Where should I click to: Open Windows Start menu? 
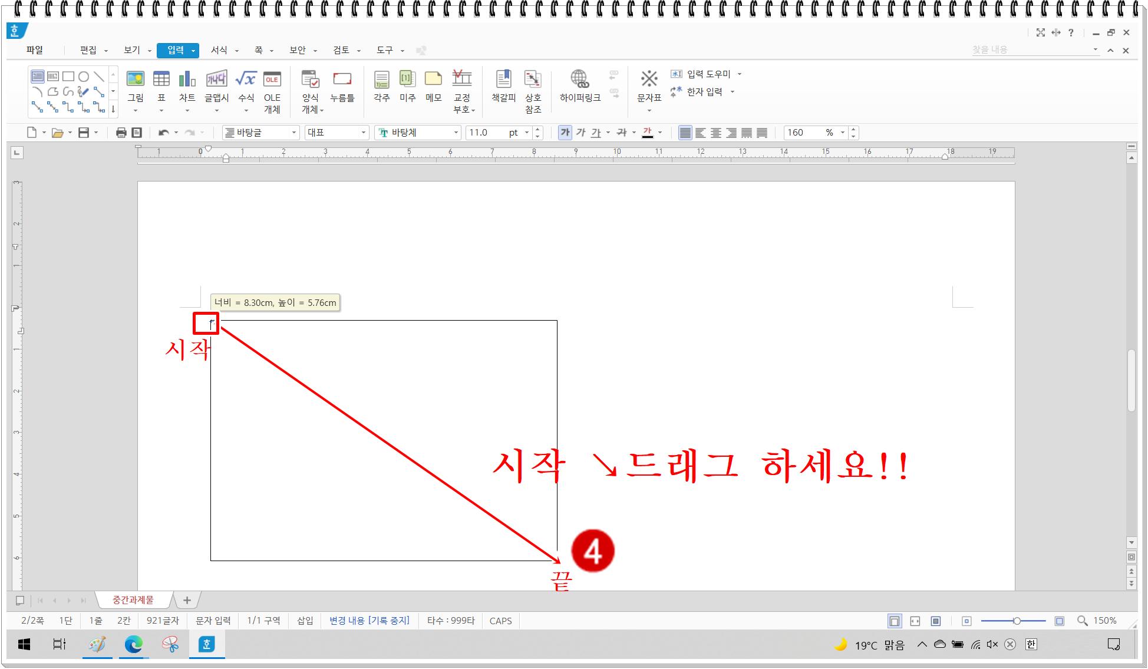(24, 645)
